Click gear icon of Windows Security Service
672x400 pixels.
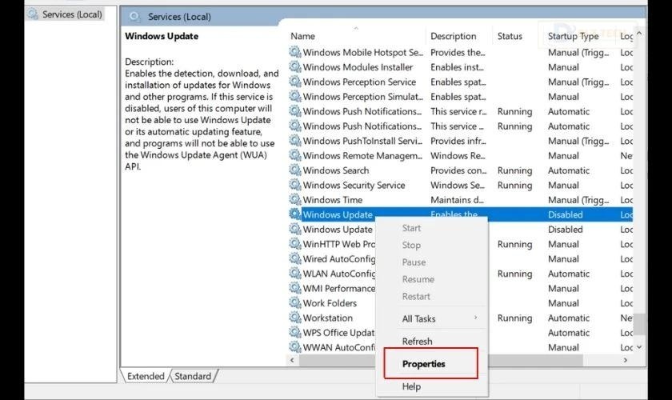tap(295, 185)
